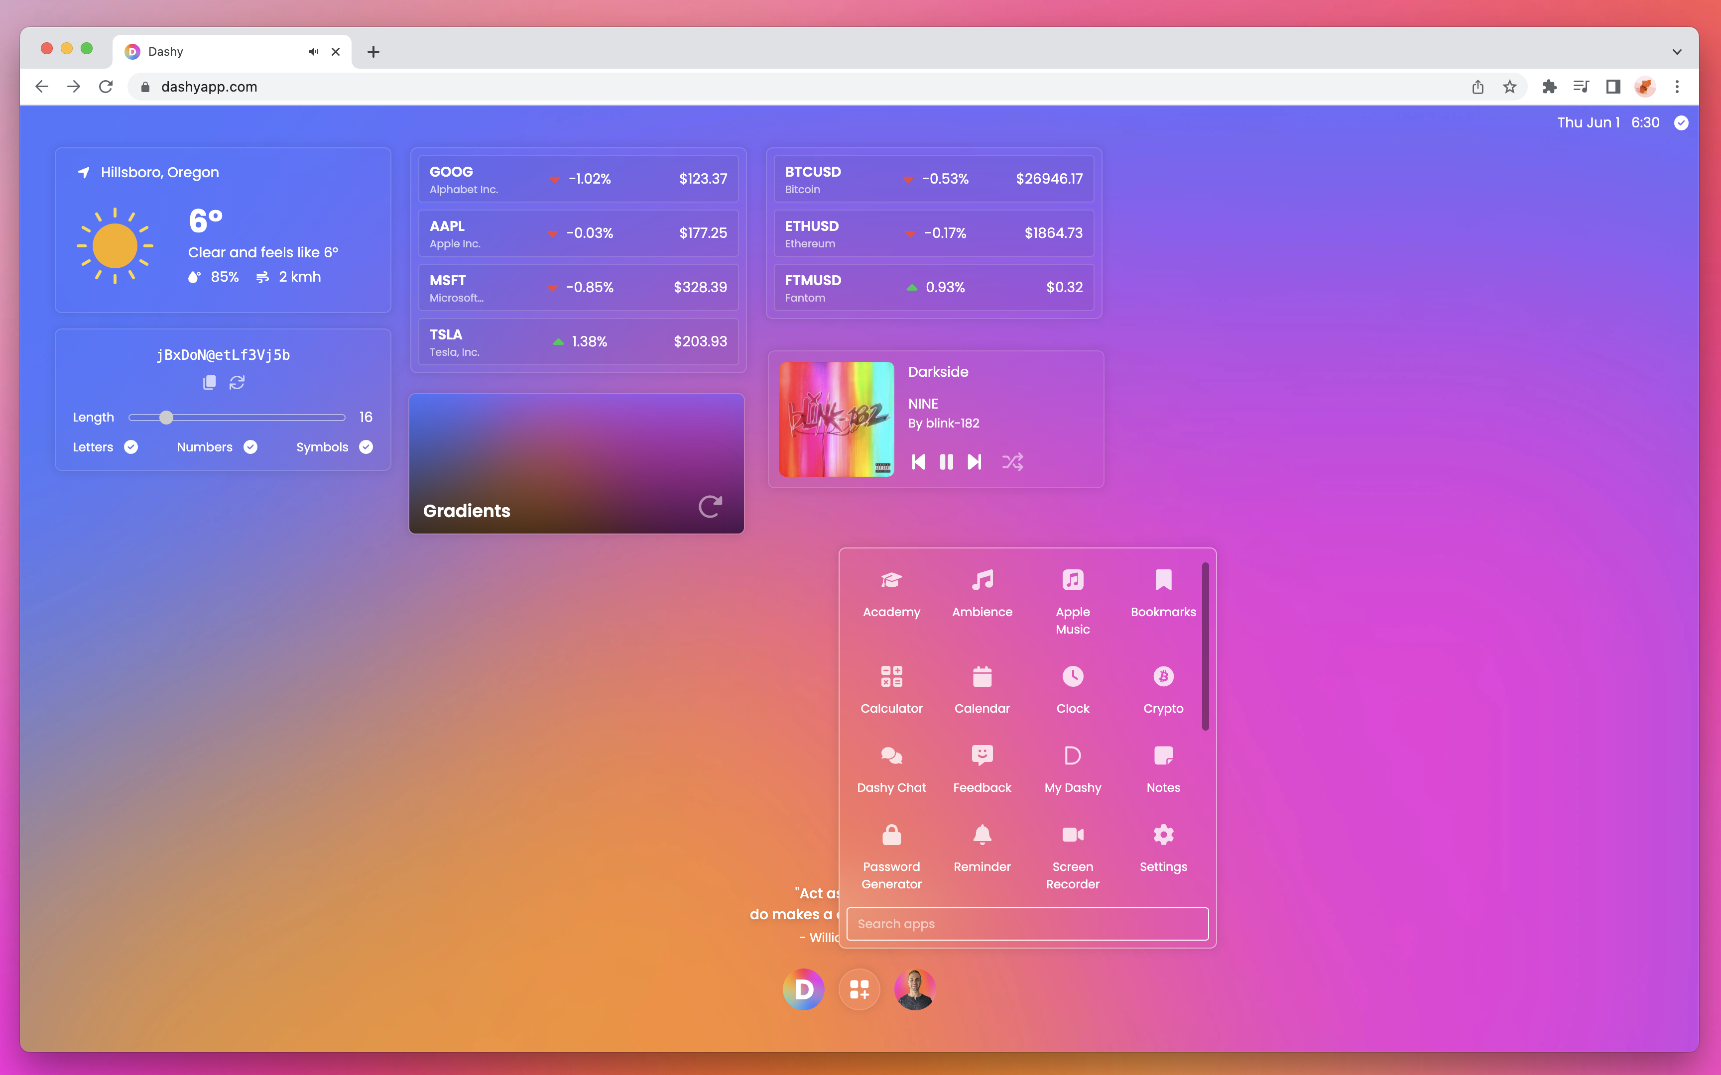Click the checkmark next to the time
This screenshot has width=1721, height=1075.
pyautogui.click(x=1681, y=123)
